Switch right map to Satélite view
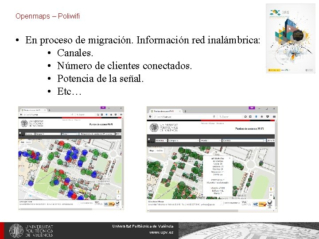Image resolution: width=319 pixels, height=239 pixels. point(159,150)
